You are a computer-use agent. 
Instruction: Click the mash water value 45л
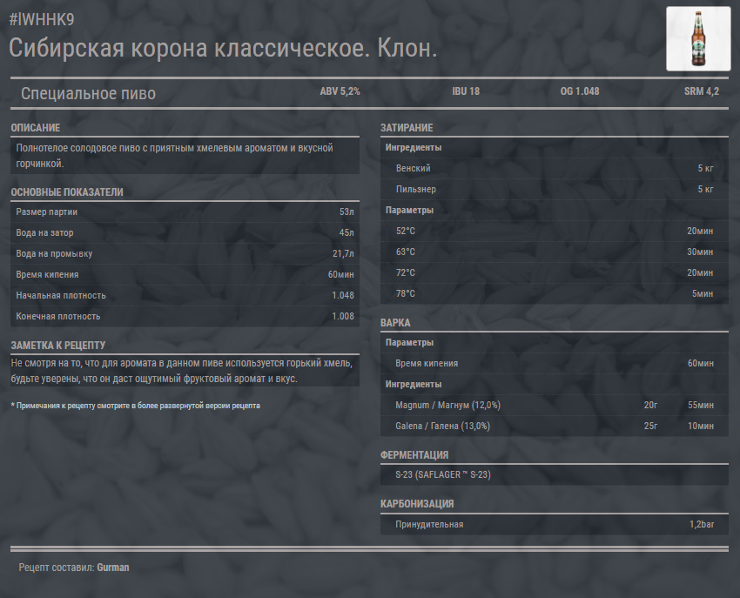(x=346, y=232)
